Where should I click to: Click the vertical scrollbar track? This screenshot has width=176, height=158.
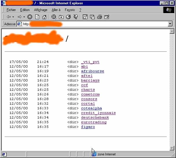tap(172, 90)
